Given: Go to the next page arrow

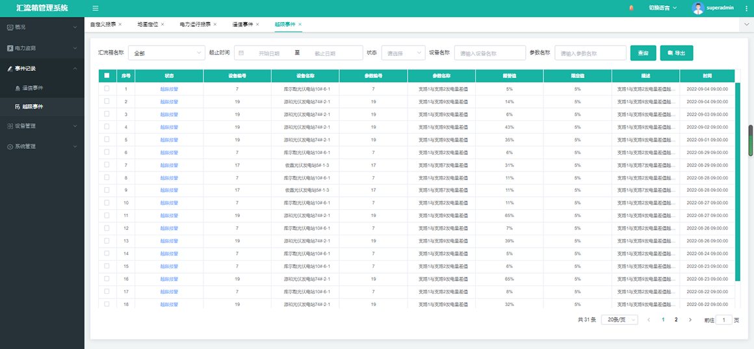Looking at the screenshot, I should pyautogui.click(x=690, y=320).
